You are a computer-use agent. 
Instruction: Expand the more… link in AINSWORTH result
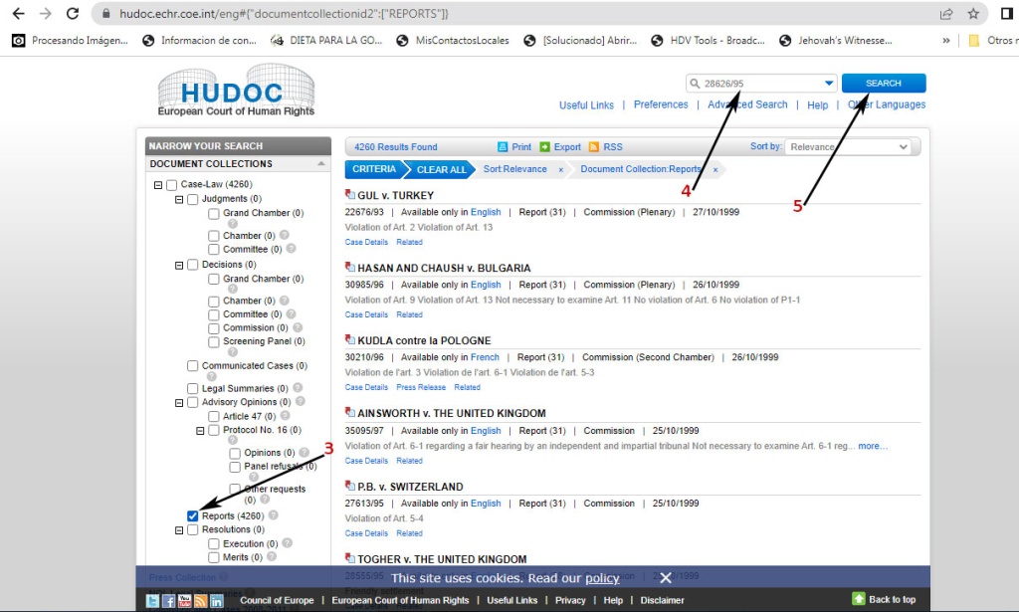[873, 447]
